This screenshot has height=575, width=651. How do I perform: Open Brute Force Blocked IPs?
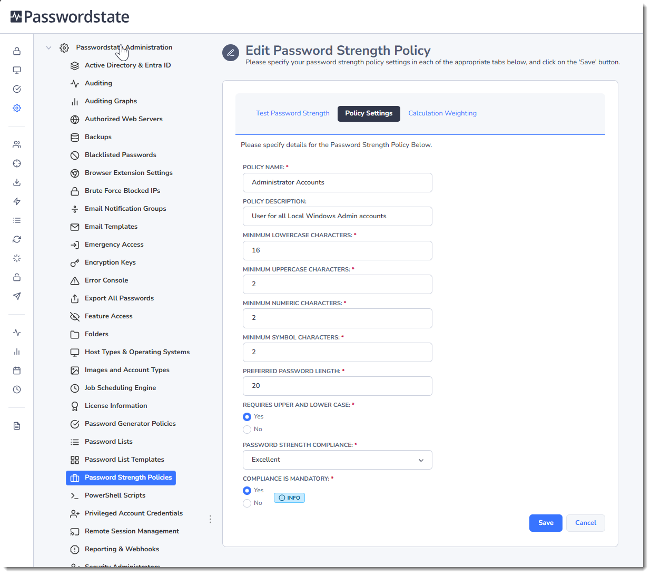point(122,191)
